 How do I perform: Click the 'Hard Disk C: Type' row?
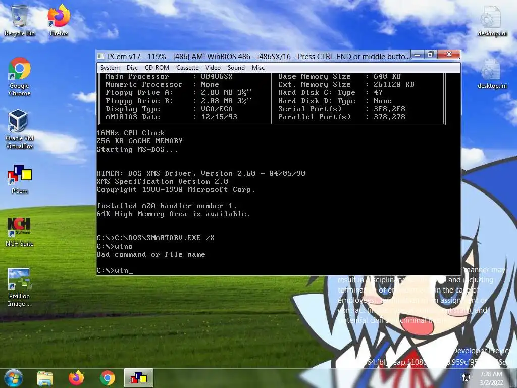pos(330,93)
